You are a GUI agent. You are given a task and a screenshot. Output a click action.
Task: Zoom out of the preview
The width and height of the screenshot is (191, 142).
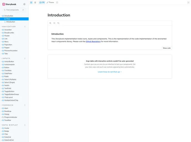point(54,23)
